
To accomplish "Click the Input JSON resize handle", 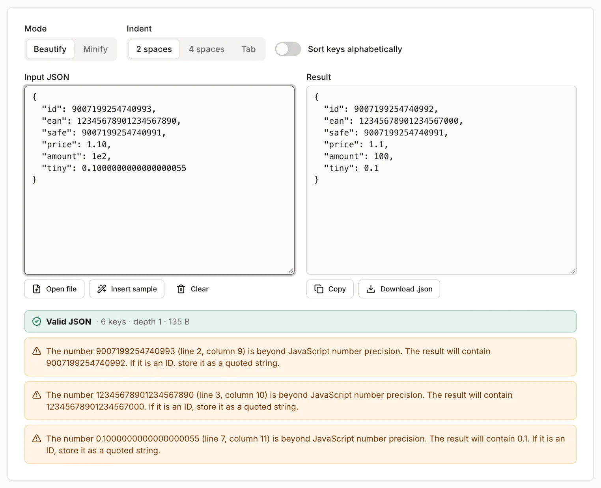I will [291, 271].
